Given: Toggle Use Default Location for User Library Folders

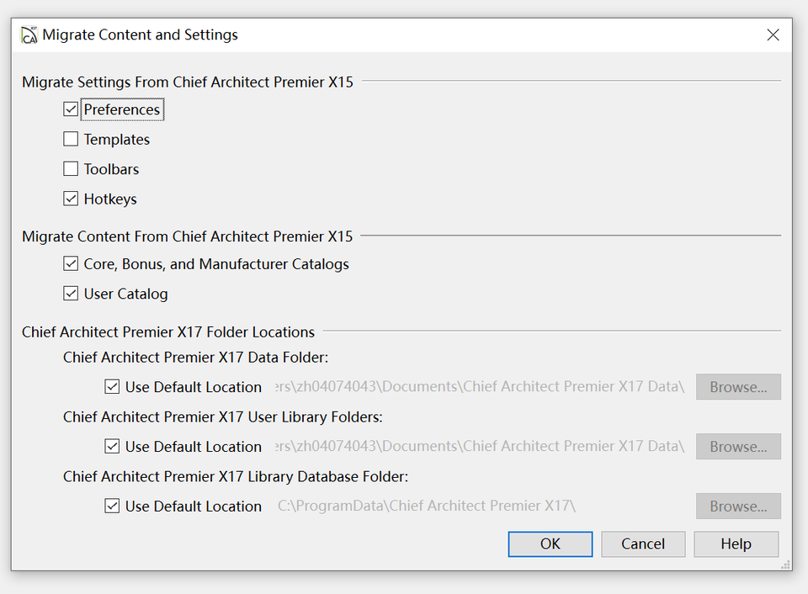Looking at the screenshot, I should [112, 447].
